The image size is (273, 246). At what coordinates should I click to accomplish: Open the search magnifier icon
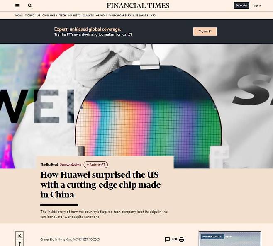click(x=30, y=5)
